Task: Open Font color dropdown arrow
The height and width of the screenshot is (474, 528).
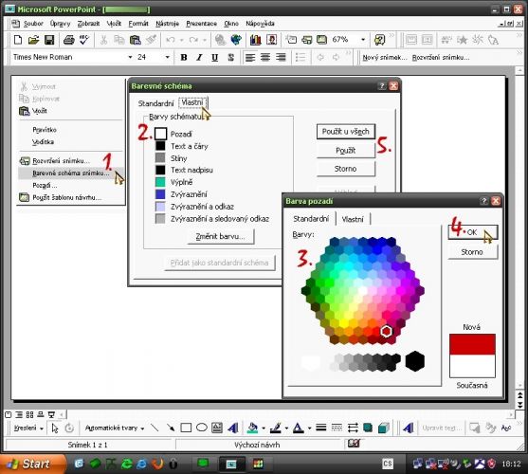Action: point(309,428)
